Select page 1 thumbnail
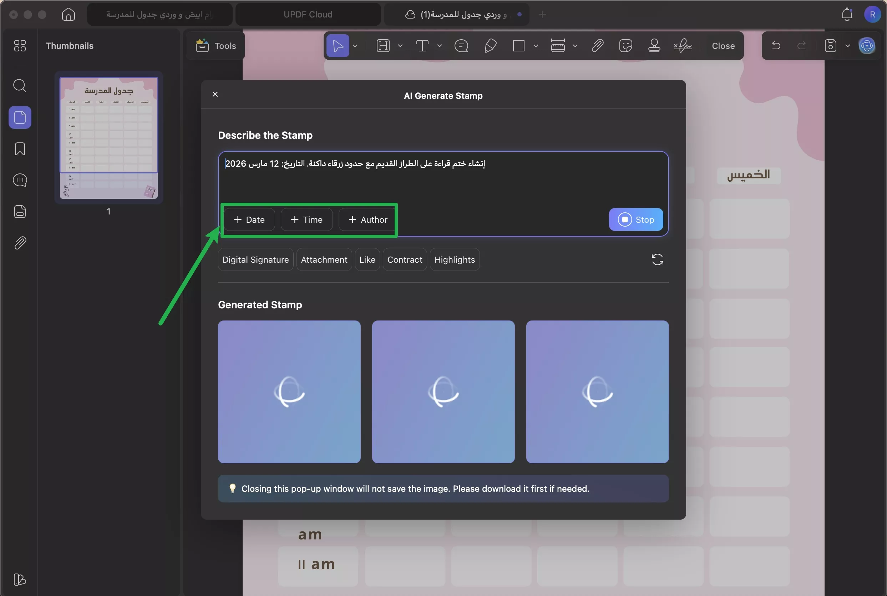The image size is (887, 596). point(109,137)
